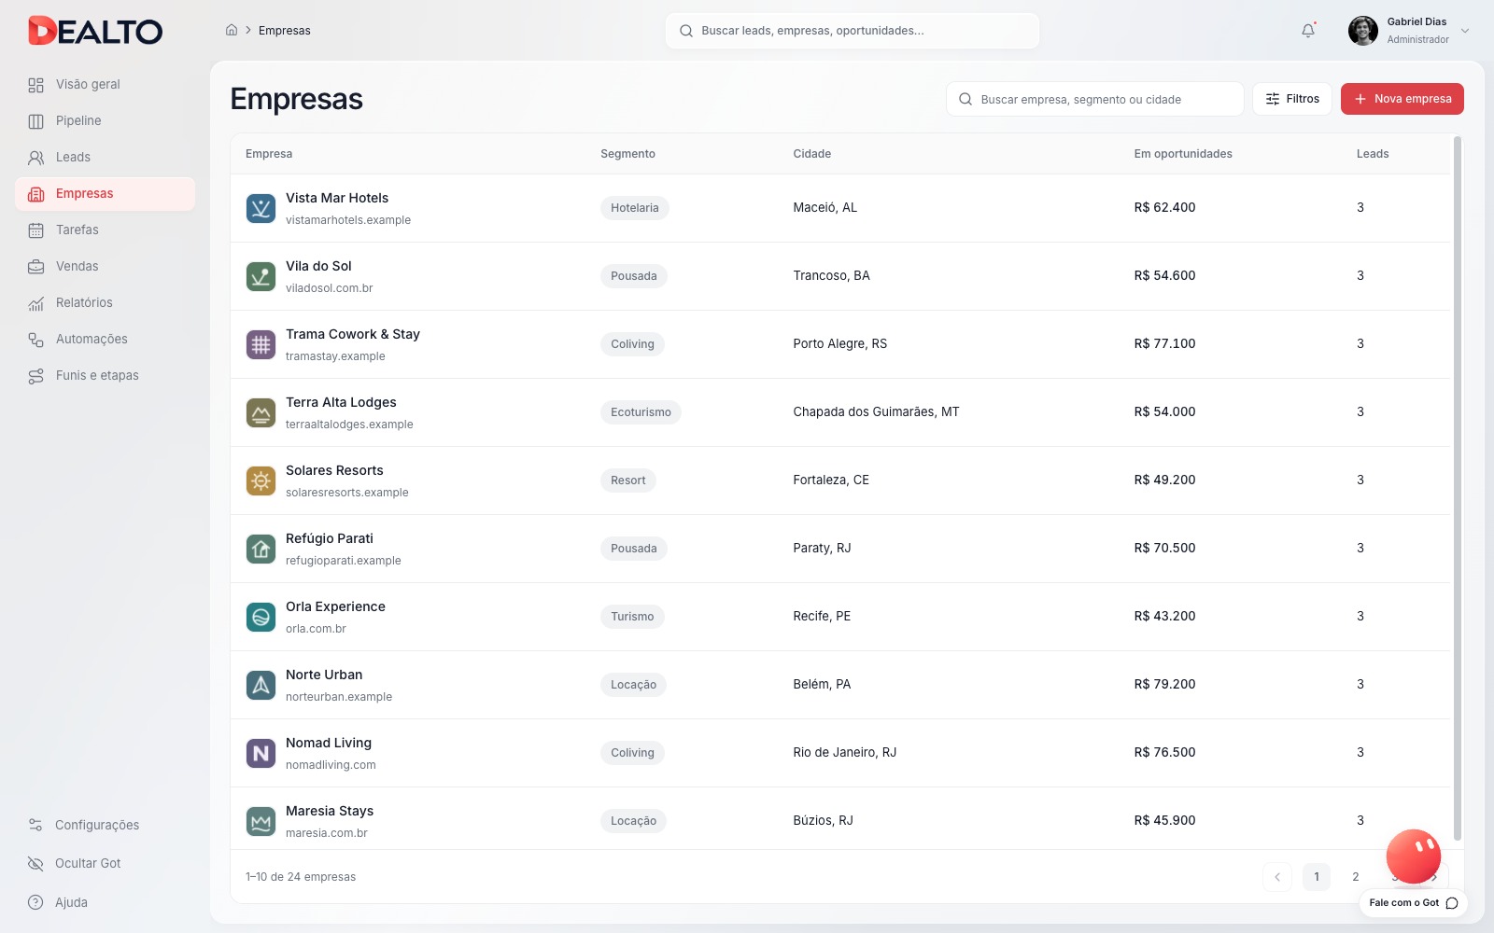
Task: Open the Vila do Sol logo icon
Action: click(261, 276)
